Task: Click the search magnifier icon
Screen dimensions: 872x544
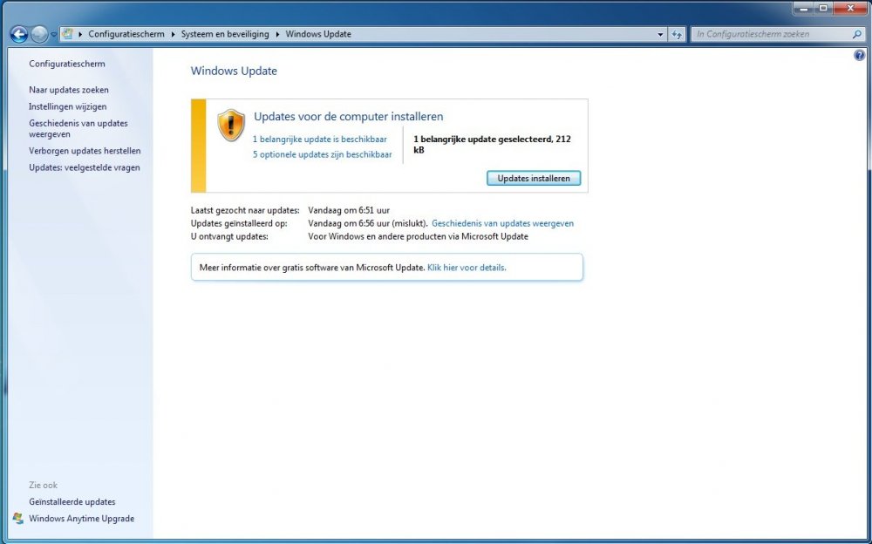Action: click(x=856, y=34)
